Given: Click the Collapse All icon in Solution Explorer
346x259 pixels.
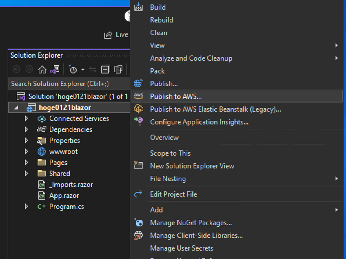Looking at the screenshot, I should (x=105, y=69).
